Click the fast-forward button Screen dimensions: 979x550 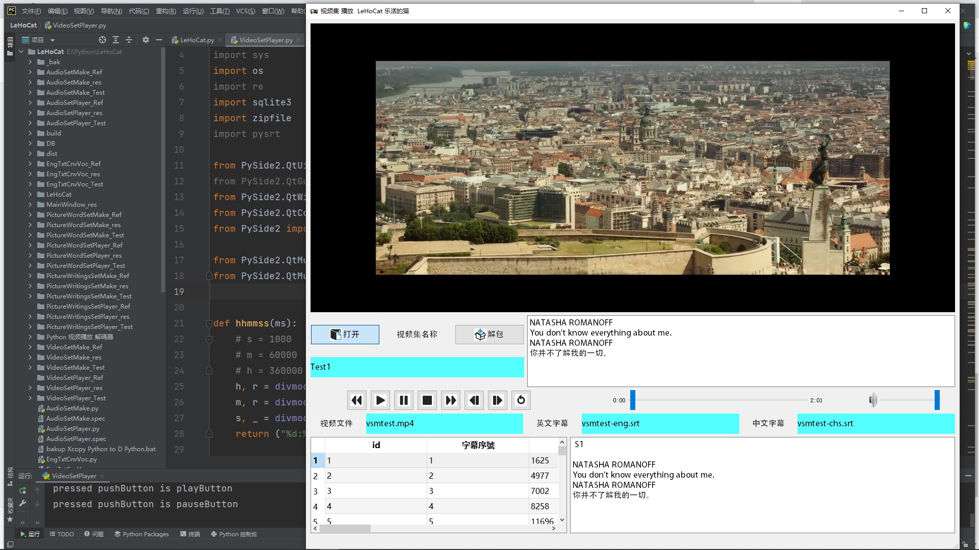click(x=450, y=400)
